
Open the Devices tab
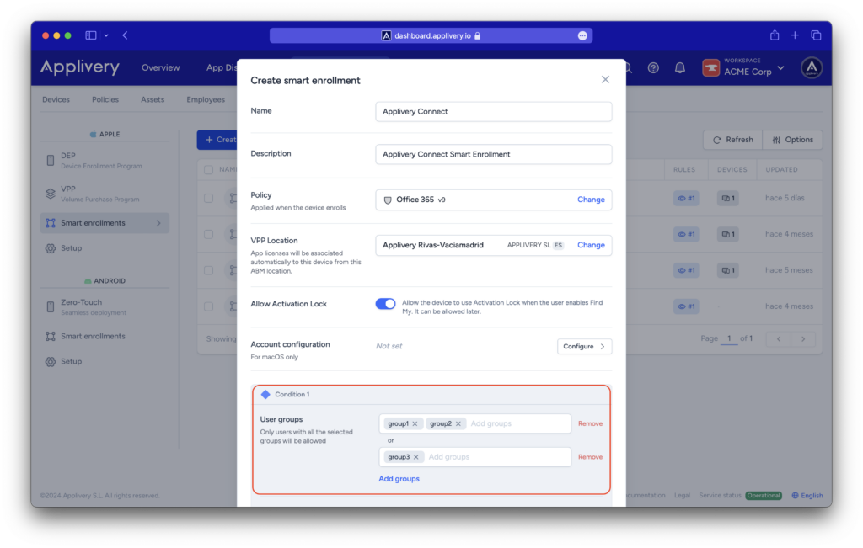pos(56,99)
